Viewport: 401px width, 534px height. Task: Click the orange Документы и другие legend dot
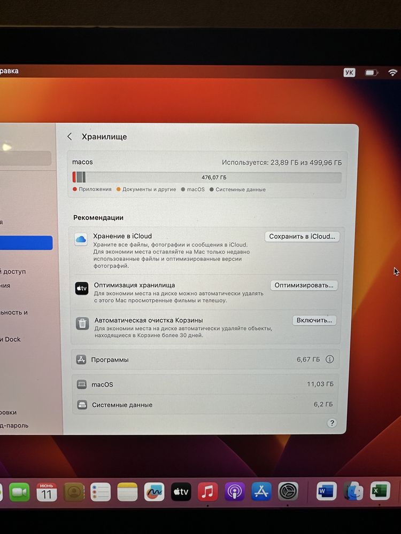pyautogui.click(x=118, y=189)
